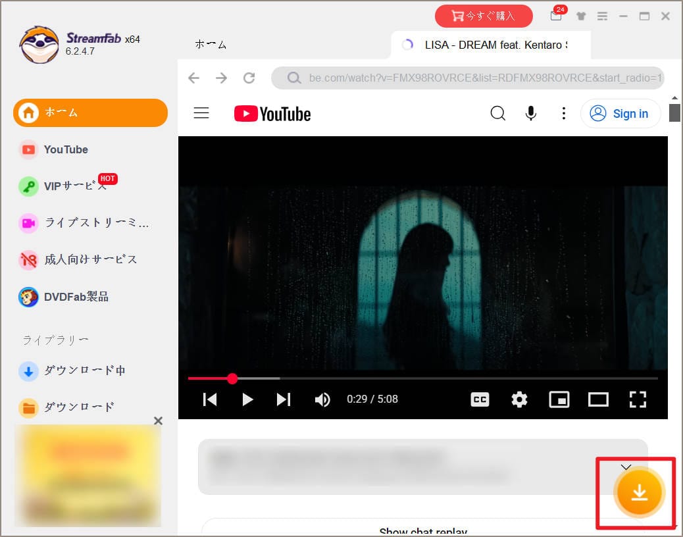Click the Sign in button

620,114
